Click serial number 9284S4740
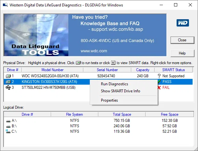 106,76
